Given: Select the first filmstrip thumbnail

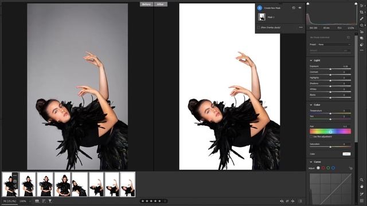Looking at the screenshot, I should (10, 184).
